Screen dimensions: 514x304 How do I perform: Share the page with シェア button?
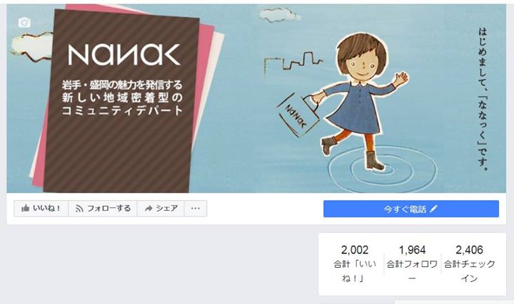click(x=161, y=208)
